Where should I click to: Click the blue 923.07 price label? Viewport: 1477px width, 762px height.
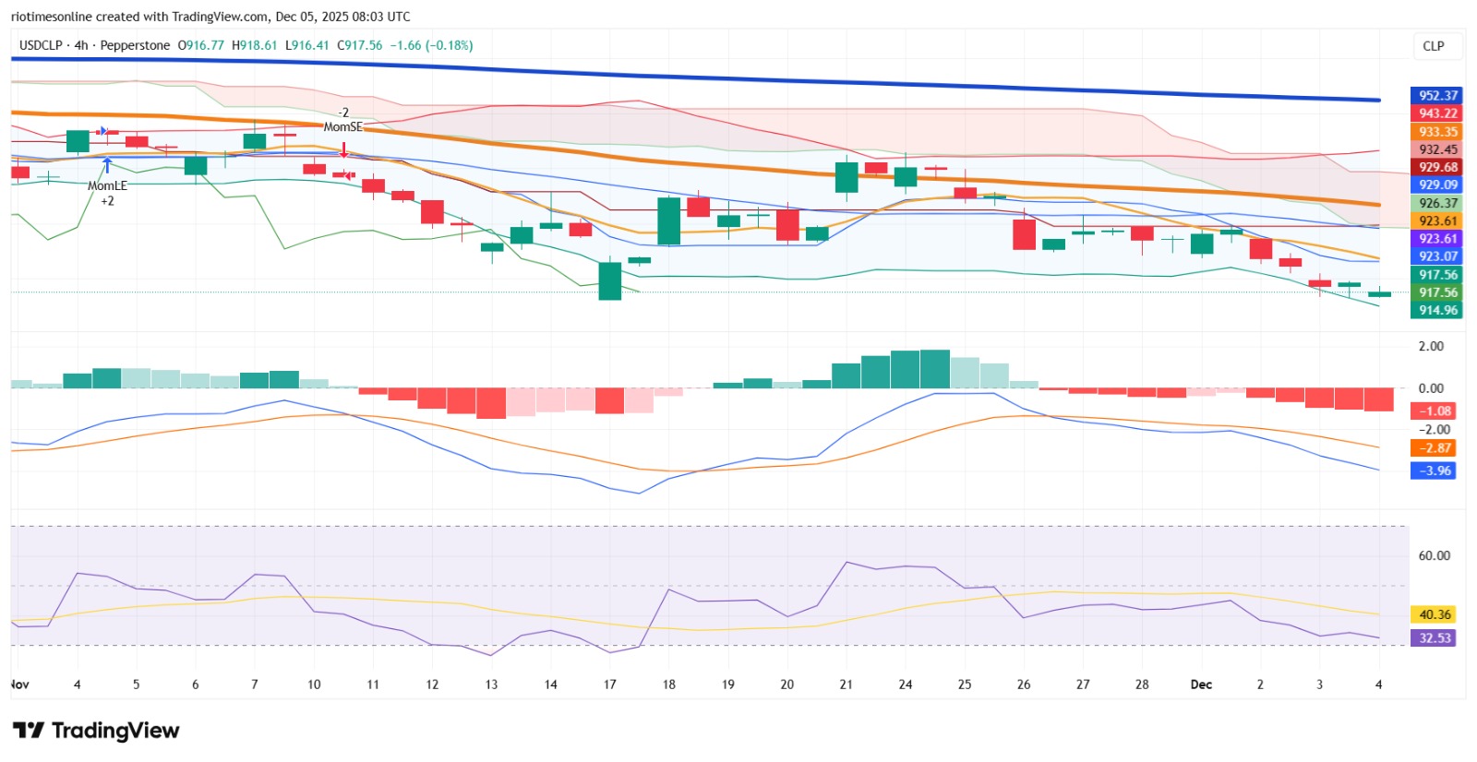(1436, 256)
